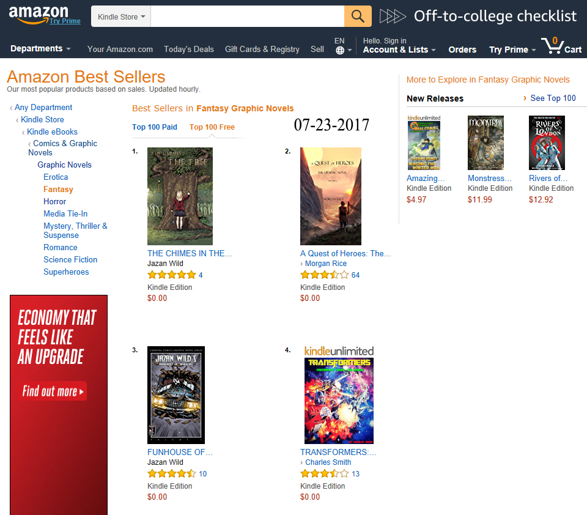Screen dimensions: 587x515
Task: Switch to the Top 100 Paid tab
Action: (155, 127)
